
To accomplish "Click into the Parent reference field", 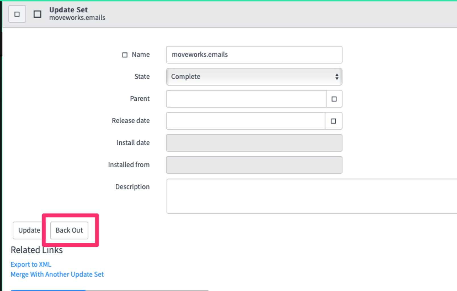I will click(x=246, y=99).
